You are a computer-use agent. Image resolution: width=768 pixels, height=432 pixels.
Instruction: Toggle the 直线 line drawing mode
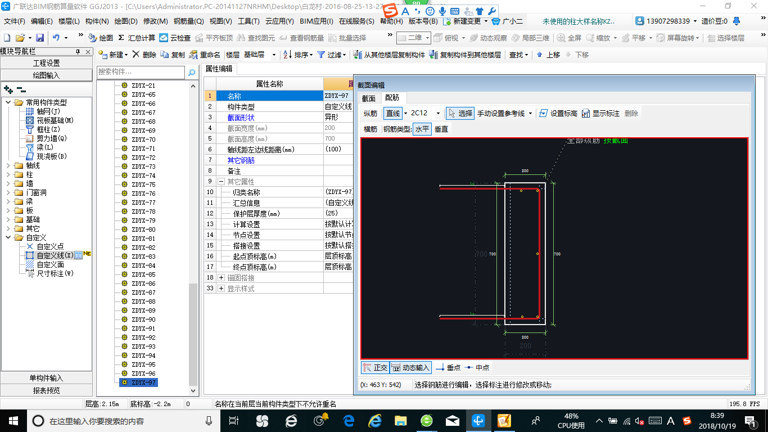coord(393,113)
